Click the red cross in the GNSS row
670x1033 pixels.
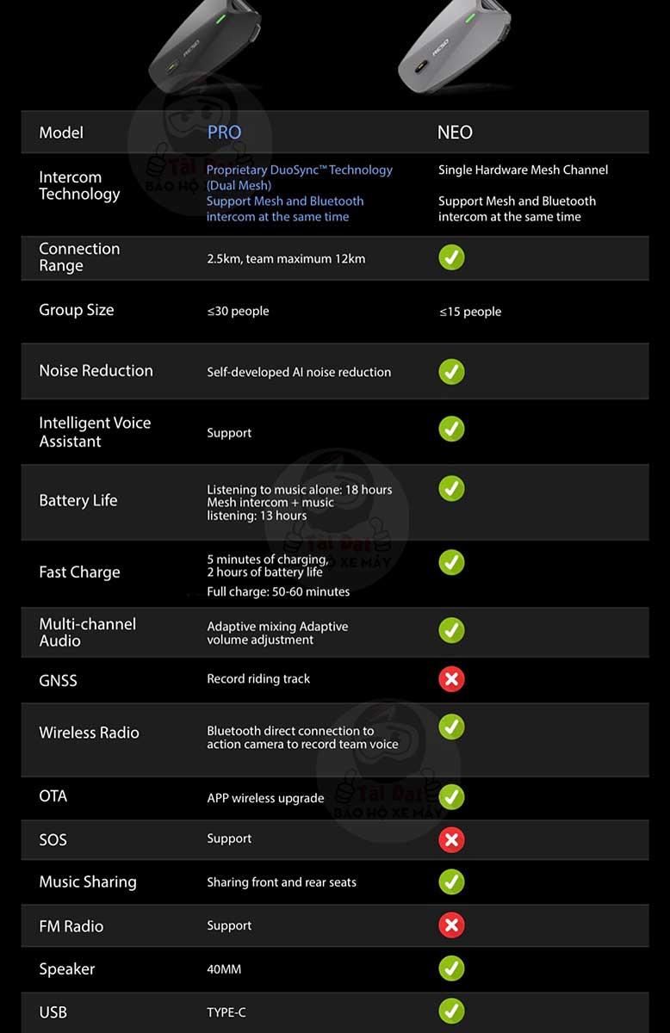click(x=451, y=679)
